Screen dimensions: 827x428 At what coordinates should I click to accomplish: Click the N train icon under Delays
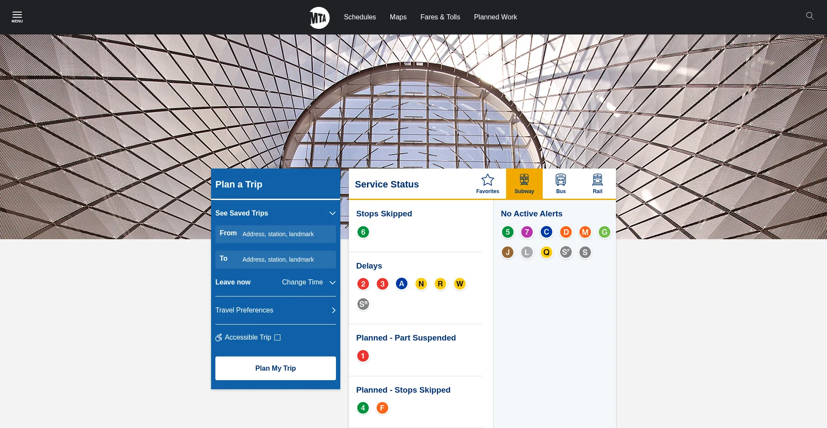tap(421, 284)
